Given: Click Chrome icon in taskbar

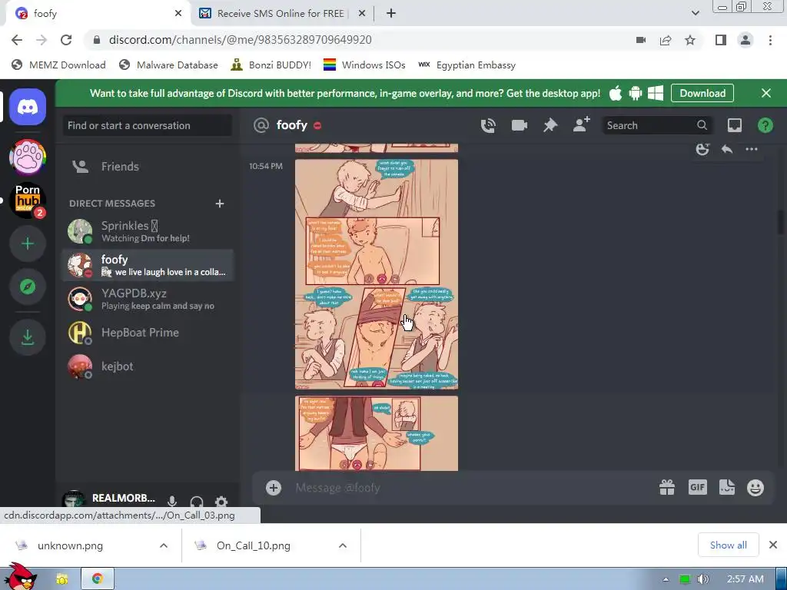Looking at the screenshot, I should point(98,579).
